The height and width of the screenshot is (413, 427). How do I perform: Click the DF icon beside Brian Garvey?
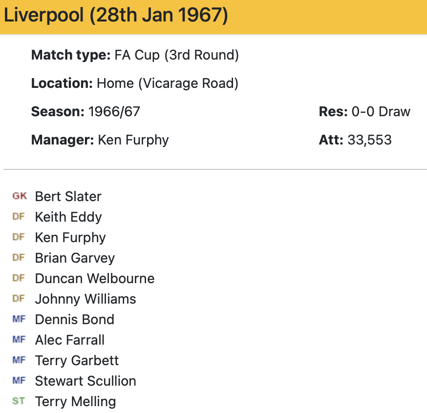(x=19, y=258)
